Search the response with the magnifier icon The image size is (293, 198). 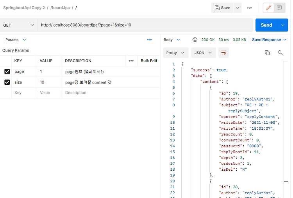point(280,53)
